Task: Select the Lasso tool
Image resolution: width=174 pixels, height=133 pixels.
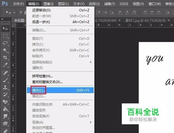Action: [x=5, y=43]
